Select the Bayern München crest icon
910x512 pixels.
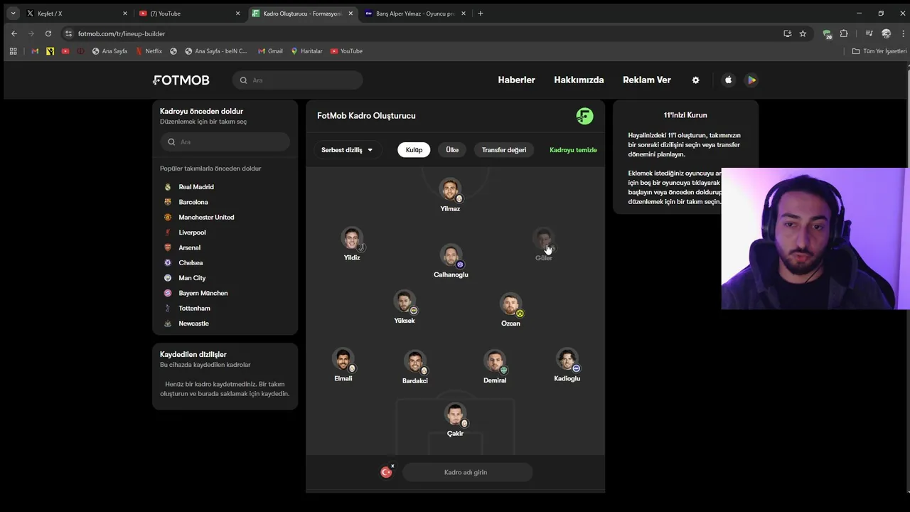click(168, 293)
